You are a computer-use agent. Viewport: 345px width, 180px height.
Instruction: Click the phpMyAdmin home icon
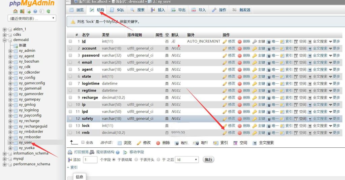tap(15, 11)
